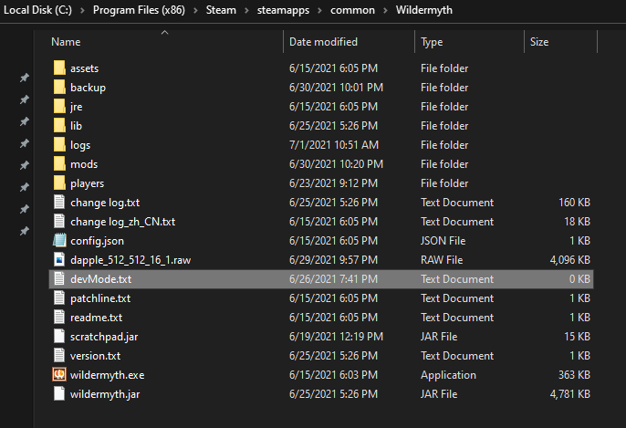Click the wildermyth.exe application icon

click(x=60, y=375)
